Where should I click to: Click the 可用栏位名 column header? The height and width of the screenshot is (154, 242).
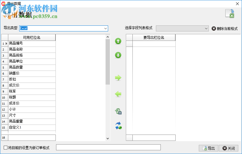(x=32, y=37)
